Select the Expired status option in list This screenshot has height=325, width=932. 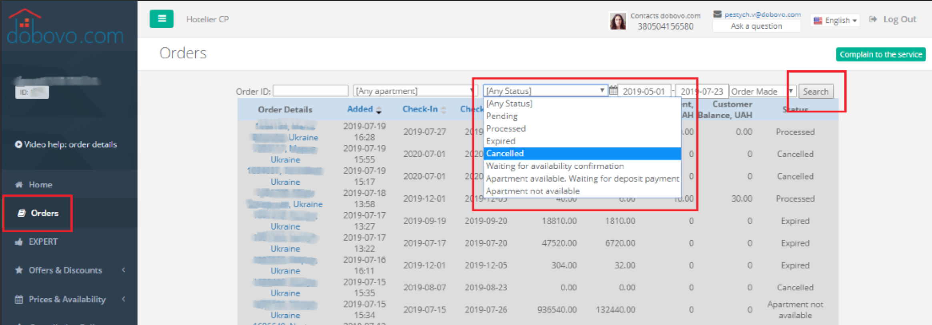pos(582,141)
